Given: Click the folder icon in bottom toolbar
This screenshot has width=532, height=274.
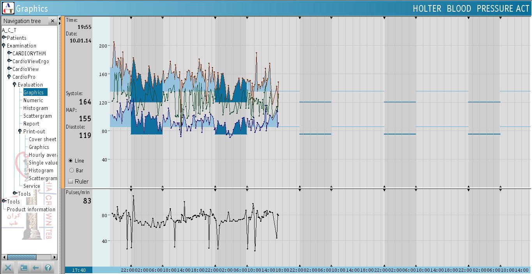Looking at the screenshot, I should pos(24,268).
